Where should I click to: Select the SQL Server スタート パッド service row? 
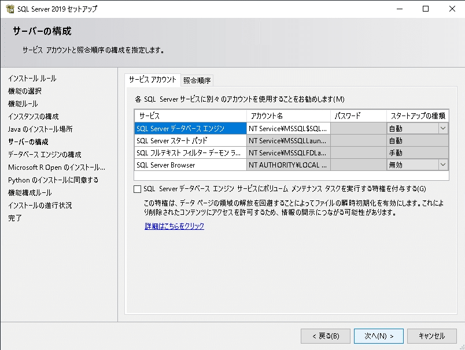coord(190,141)
